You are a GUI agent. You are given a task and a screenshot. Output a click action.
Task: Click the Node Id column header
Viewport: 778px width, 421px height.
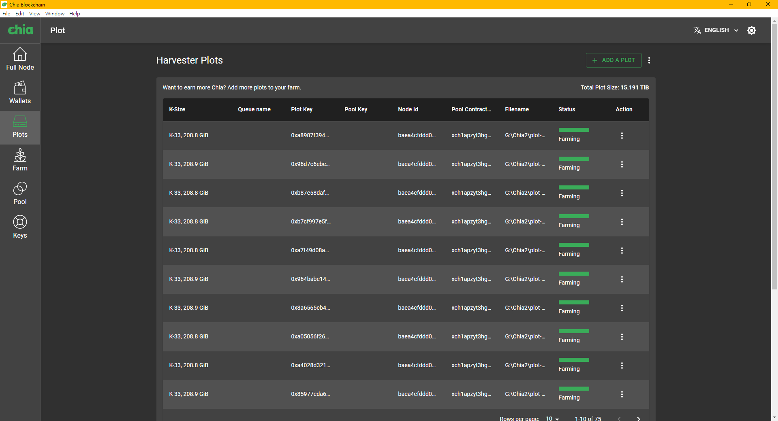pos(408,109)
